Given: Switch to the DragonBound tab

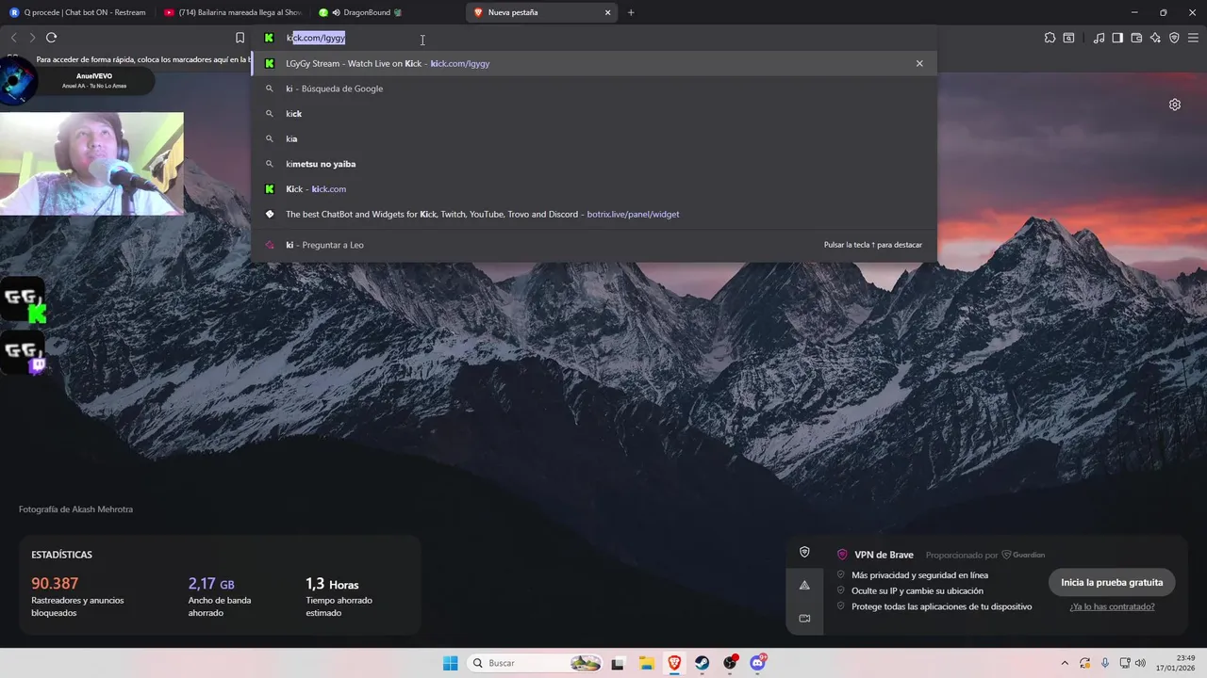Looking at the screenshot, I should tap(387, 12).
